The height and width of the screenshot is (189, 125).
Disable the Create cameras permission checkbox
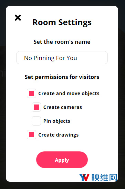pyautogui.click(x=37, y=107)
